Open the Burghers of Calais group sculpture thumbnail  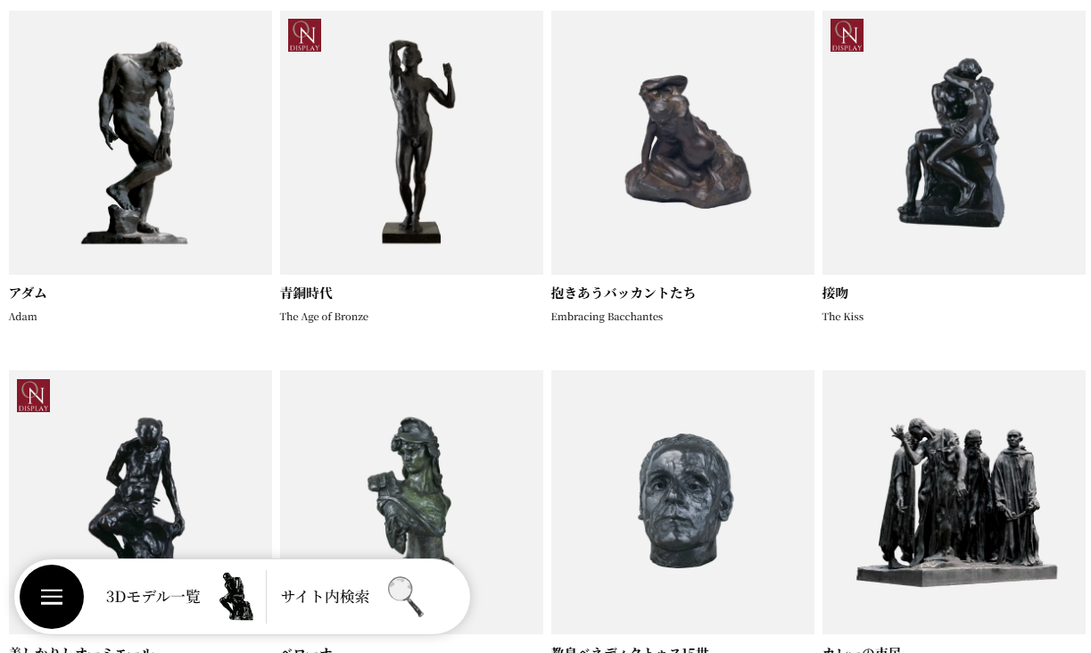[x=954, y=502]
